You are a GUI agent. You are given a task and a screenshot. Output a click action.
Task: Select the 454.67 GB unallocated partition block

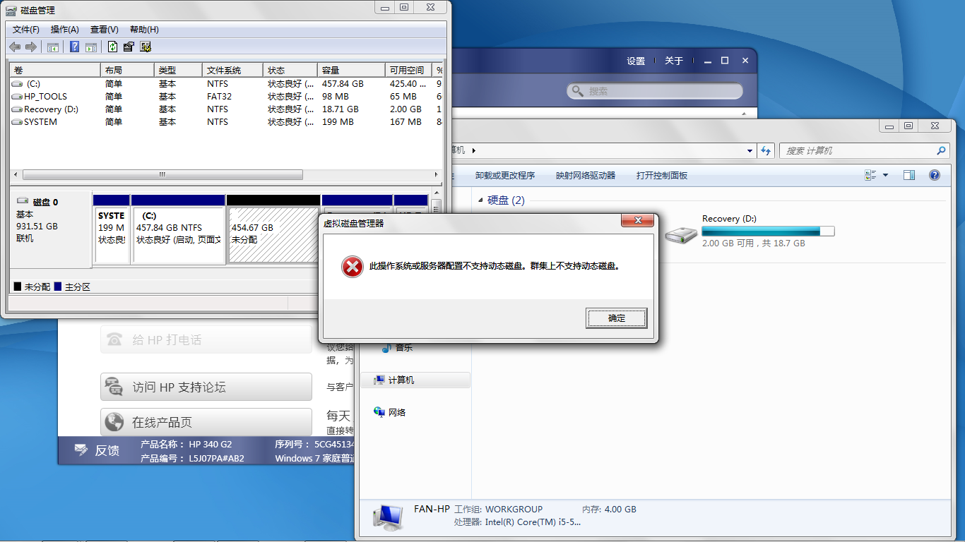274,229
